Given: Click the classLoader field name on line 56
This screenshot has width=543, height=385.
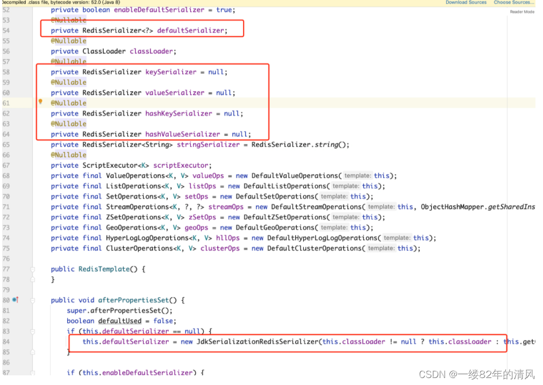Looking at the screenshot, I should tap(151, 51).
